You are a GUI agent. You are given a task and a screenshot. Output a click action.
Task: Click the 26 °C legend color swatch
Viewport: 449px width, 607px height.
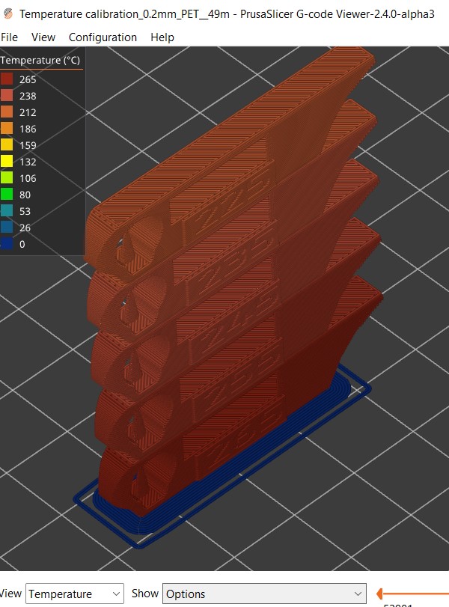[7, 228]
